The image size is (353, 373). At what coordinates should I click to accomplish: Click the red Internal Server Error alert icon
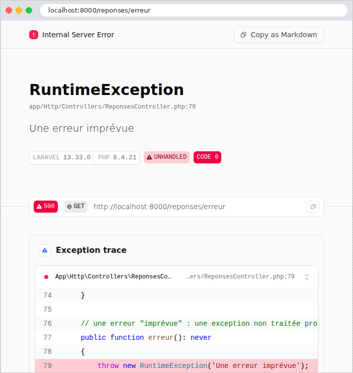pyautogui.click(x=34, y=35)
